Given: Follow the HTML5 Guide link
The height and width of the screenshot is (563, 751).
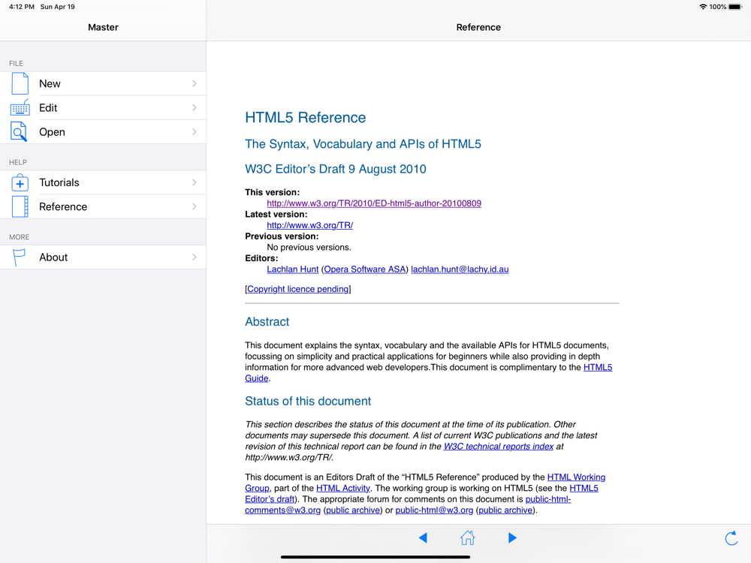Looking at the screenshot, I should 598,367.
